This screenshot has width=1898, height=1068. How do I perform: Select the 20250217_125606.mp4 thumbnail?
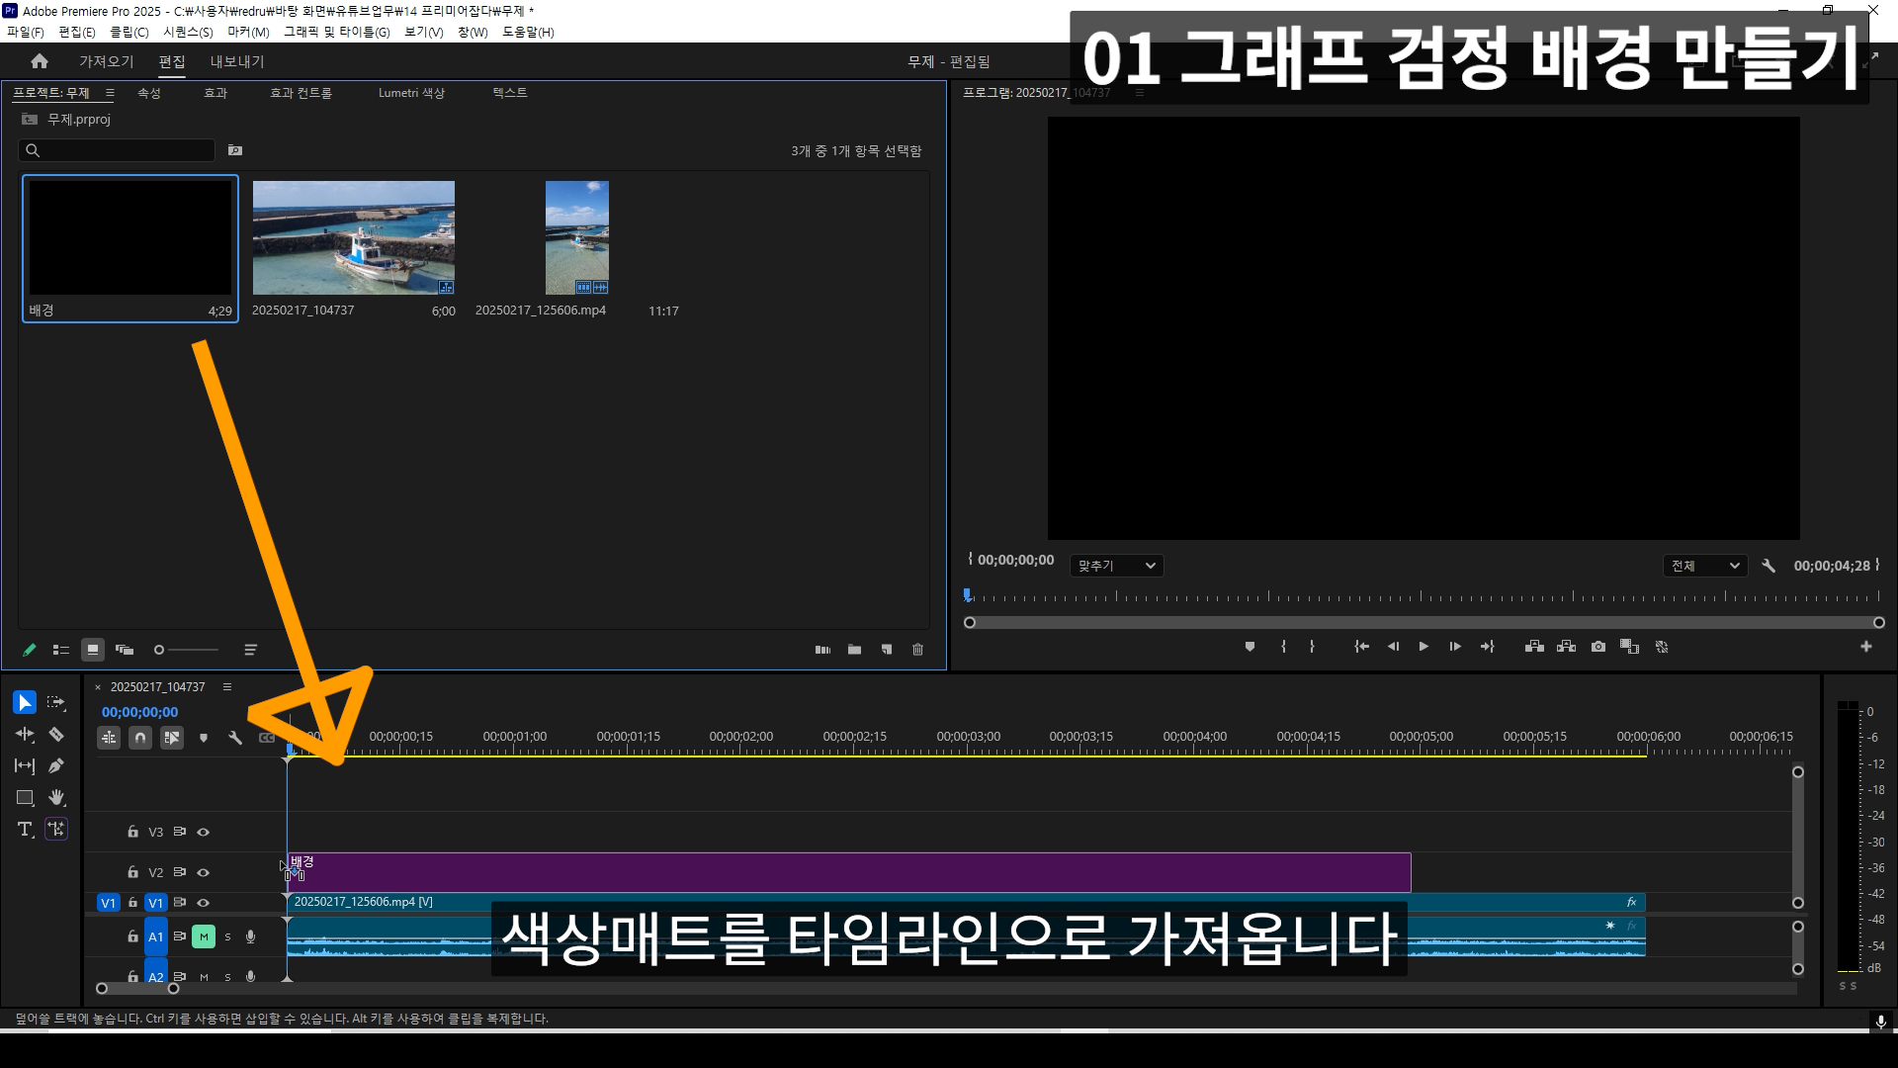pos(576,237)
